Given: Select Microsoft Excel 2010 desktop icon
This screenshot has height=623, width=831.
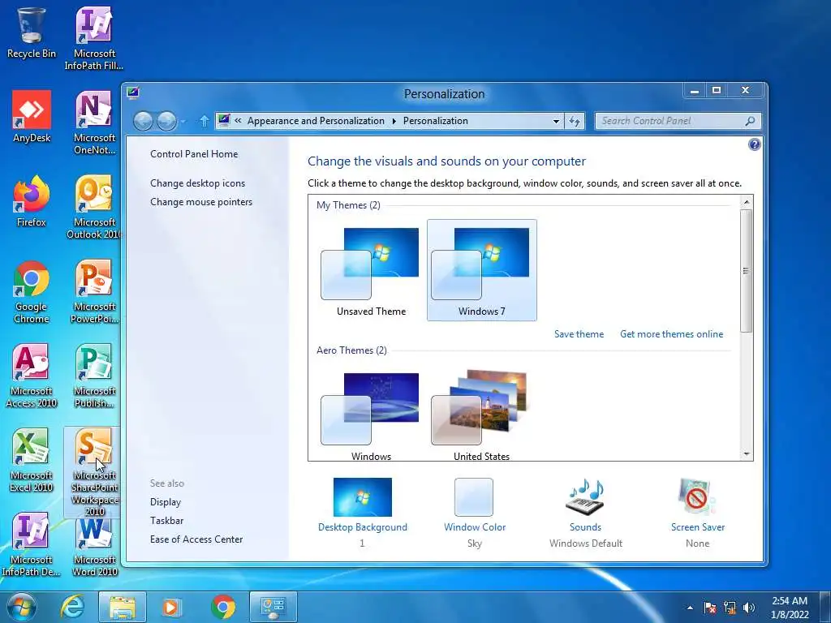Looking at the screenshot, I should click(x=32, y=461).
